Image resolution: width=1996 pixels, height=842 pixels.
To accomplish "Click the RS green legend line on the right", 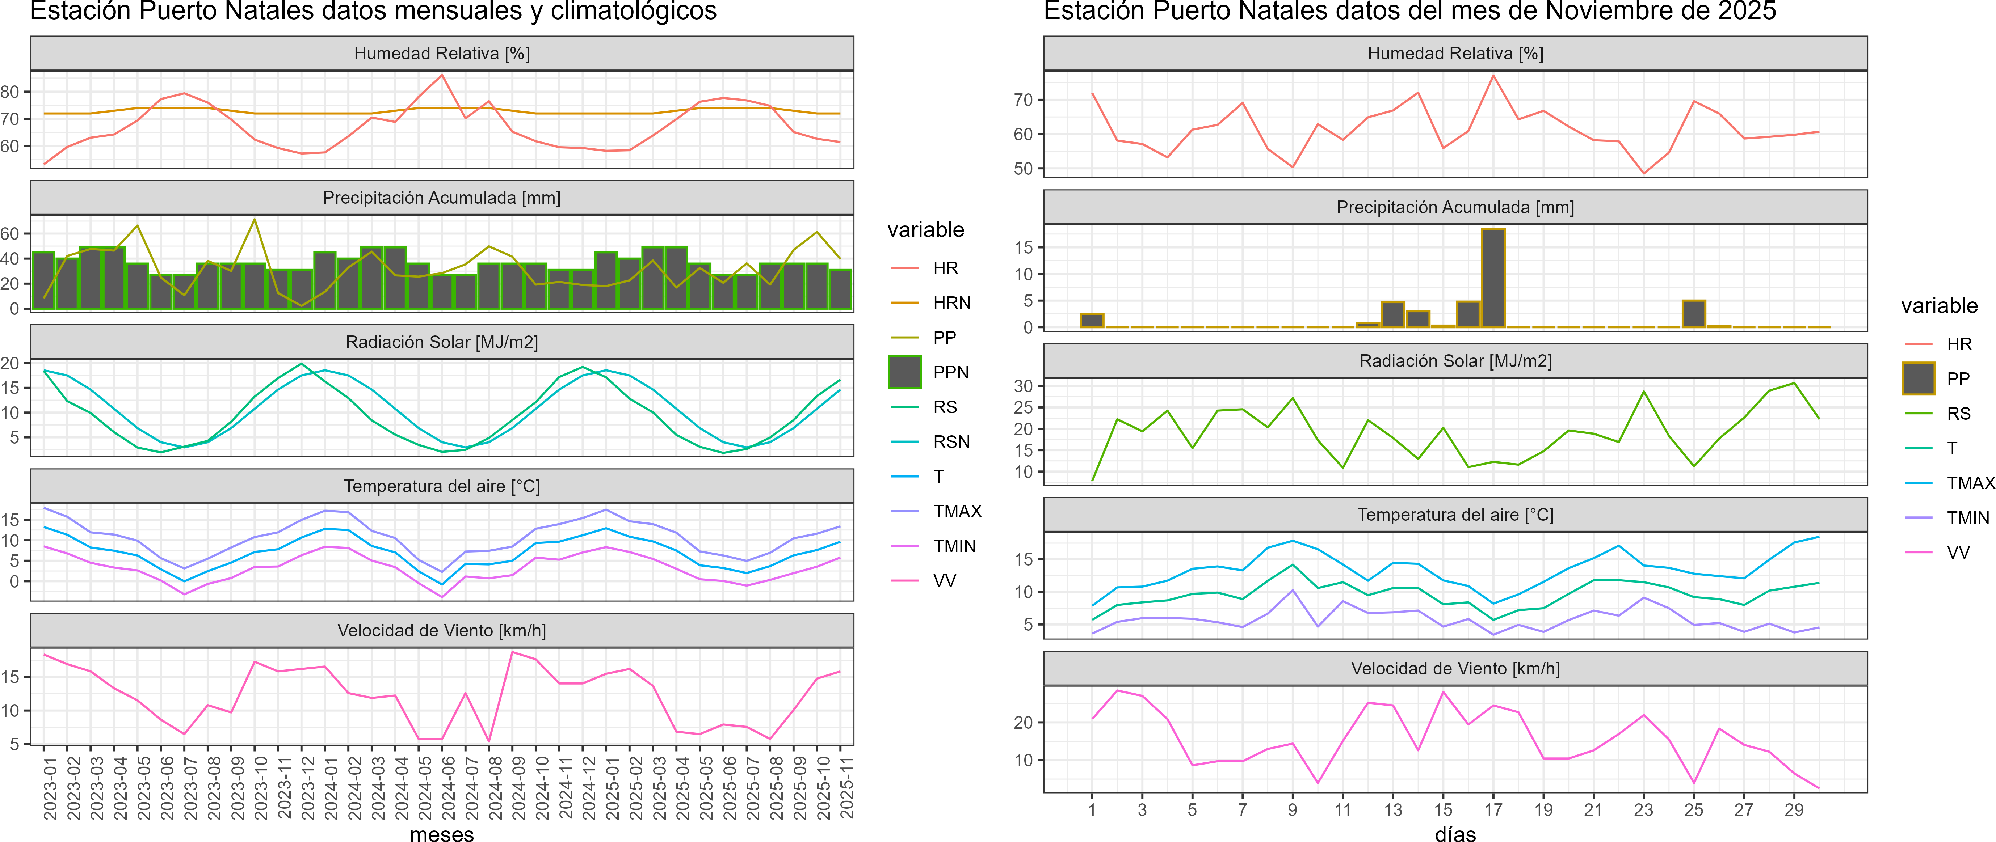I will pyautogui.click(x=1918, y=414).
